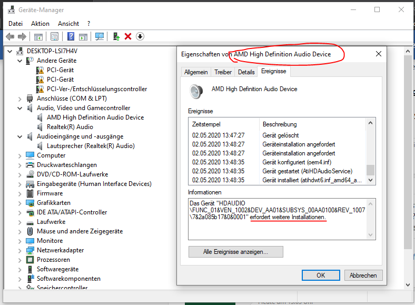Select the first PCI-Gerät warning entry
This screenshot has height=305, width=415.
(x=60, y=70)
